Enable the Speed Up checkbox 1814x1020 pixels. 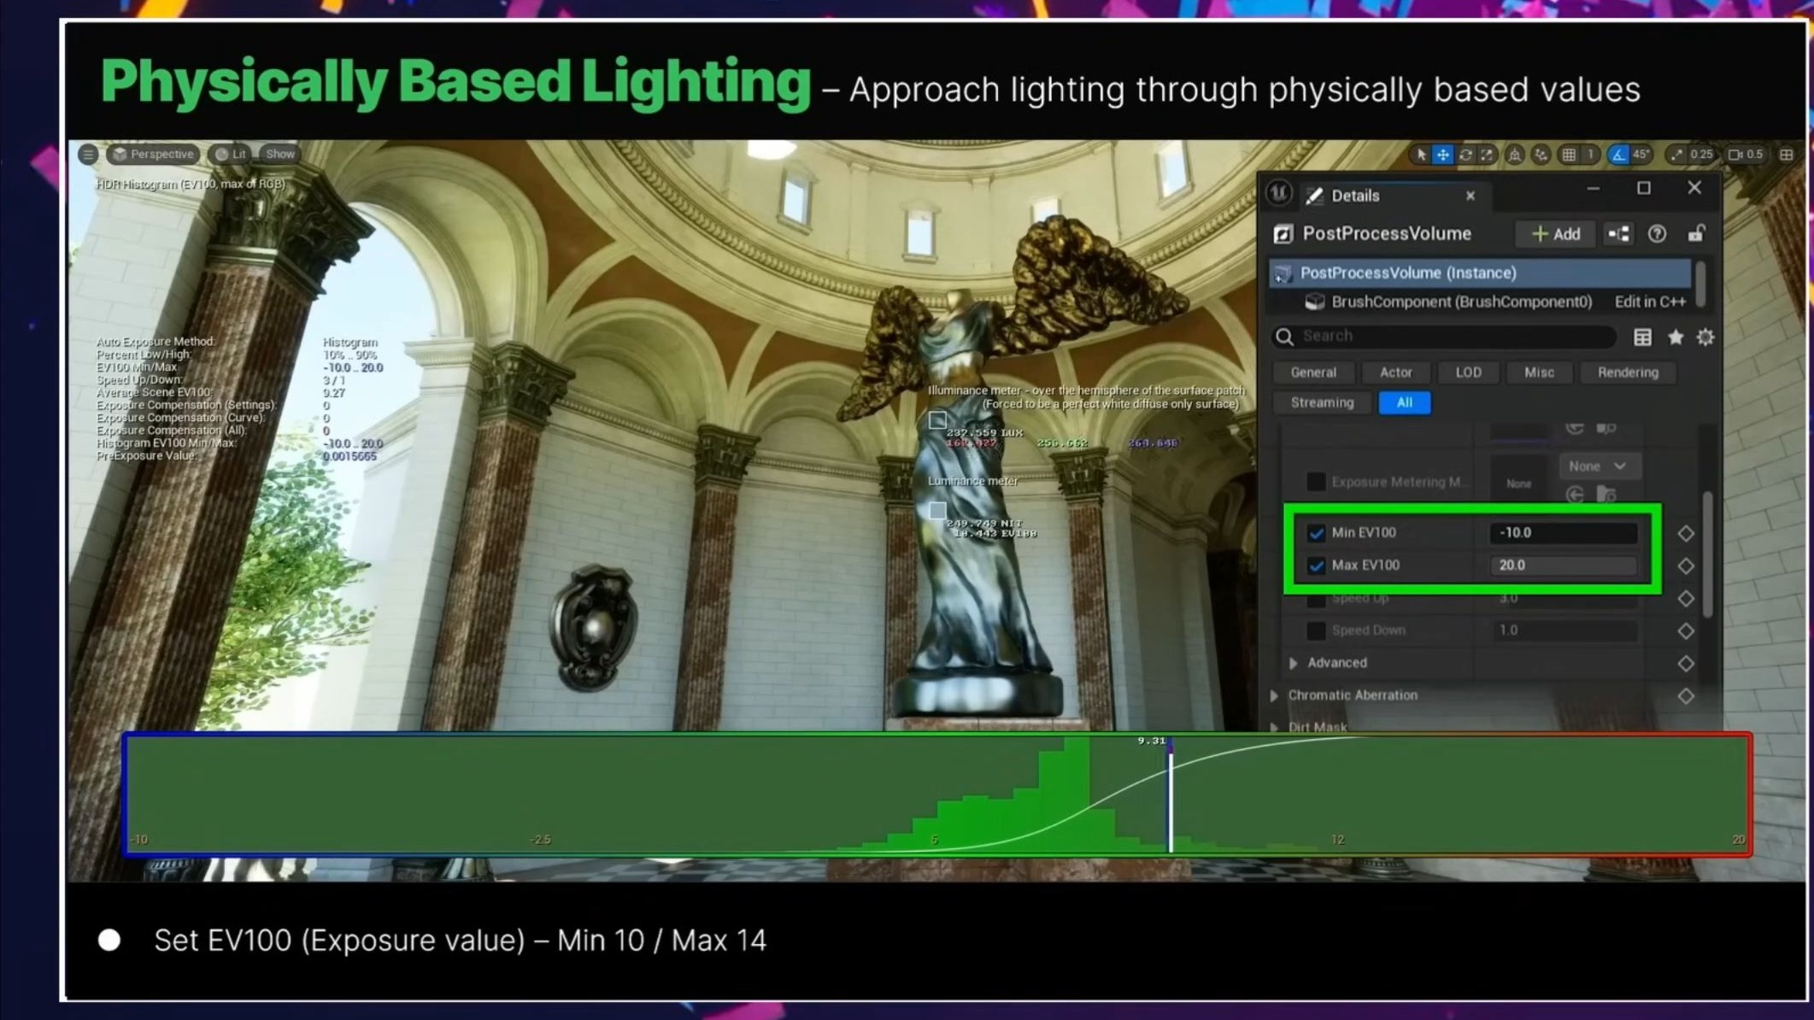(x=1316, y=599)
